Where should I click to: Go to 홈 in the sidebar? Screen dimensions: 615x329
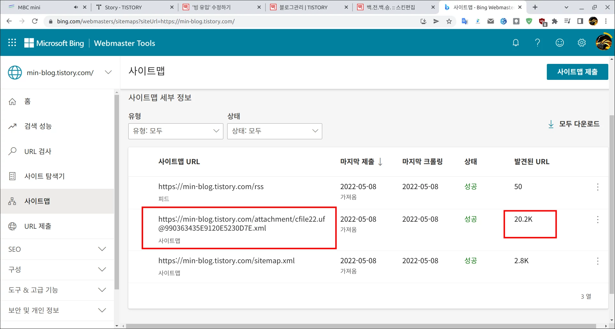pyautogui.click(x=57, y=102)
